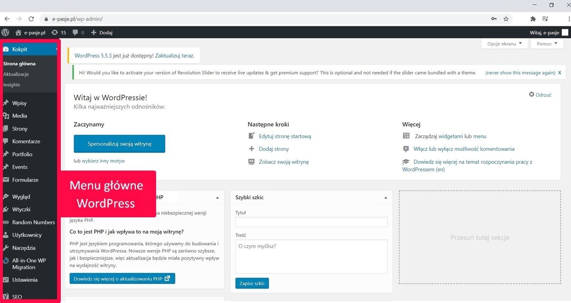The width and height of the screenshot is (571, 303).
Task: Click Dodaj in the admin toolbar
Action: (x=101, y=32)
